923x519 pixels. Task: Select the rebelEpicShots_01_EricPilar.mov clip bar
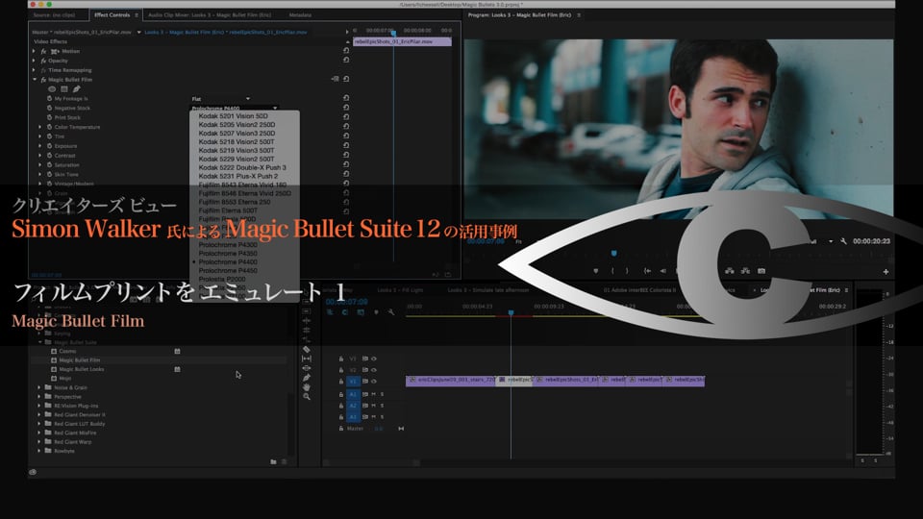(x=402, y=41)
